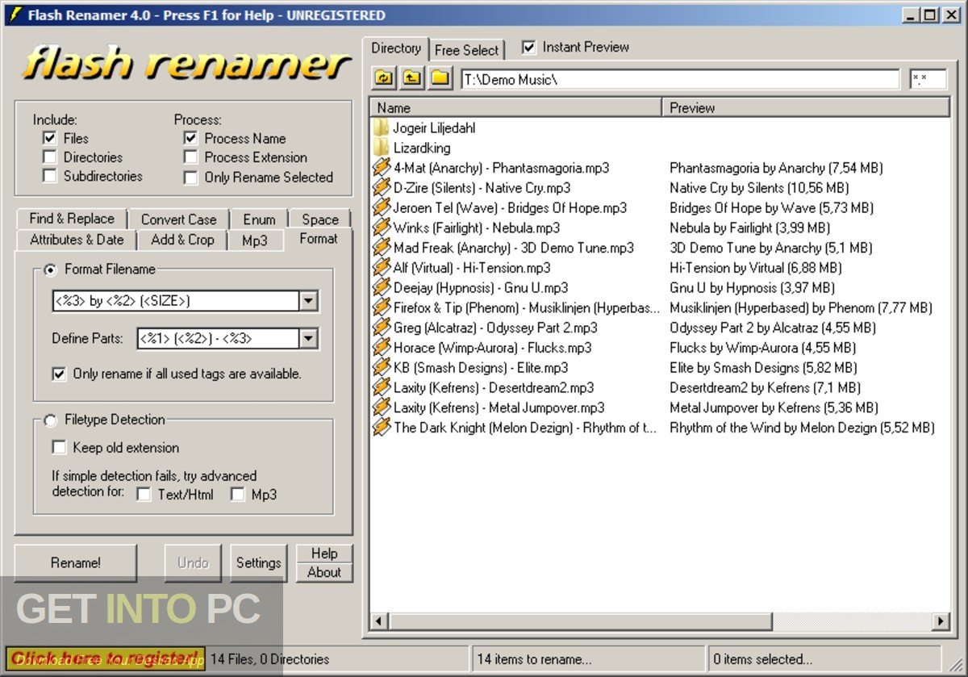Enable Mp3 advanced detection checkbox
Viewport: 968px width, 677px height.
(238, 494)
